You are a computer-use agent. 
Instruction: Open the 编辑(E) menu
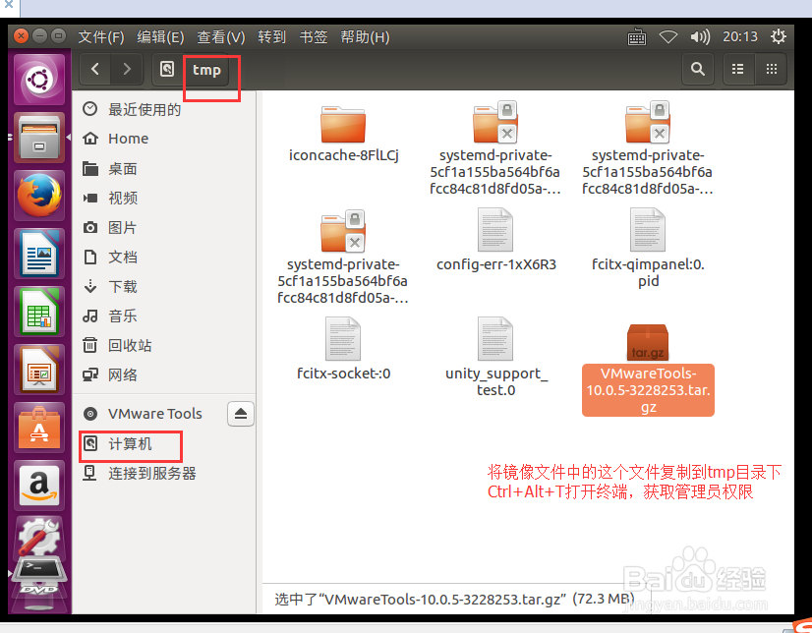click(x=160, y=36)
